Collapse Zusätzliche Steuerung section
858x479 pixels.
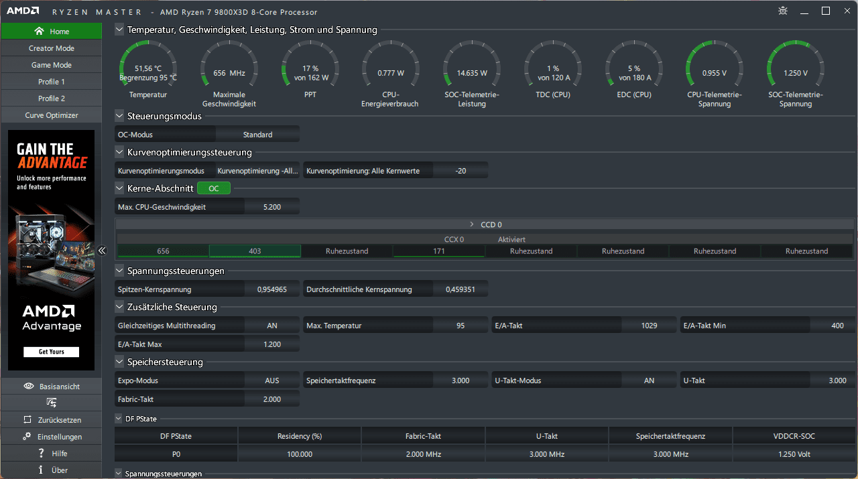point(119,307)
